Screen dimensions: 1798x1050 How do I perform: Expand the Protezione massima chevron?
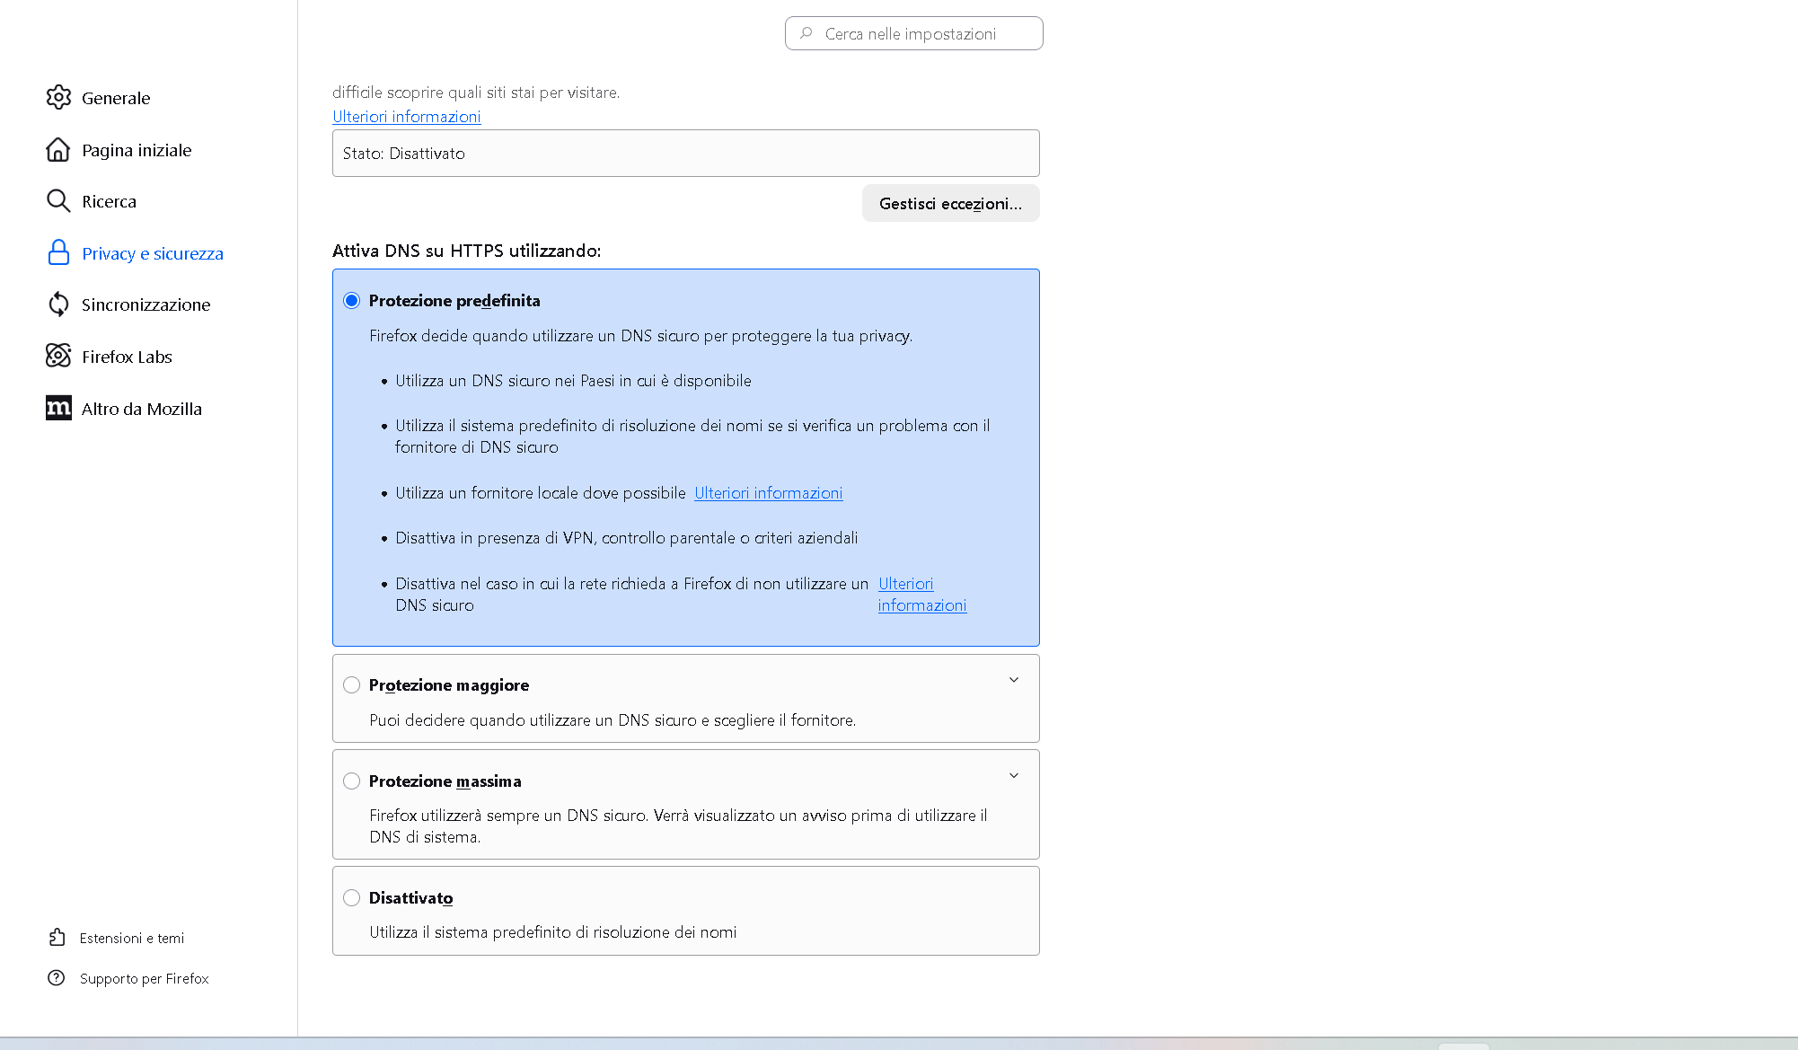1014,776
